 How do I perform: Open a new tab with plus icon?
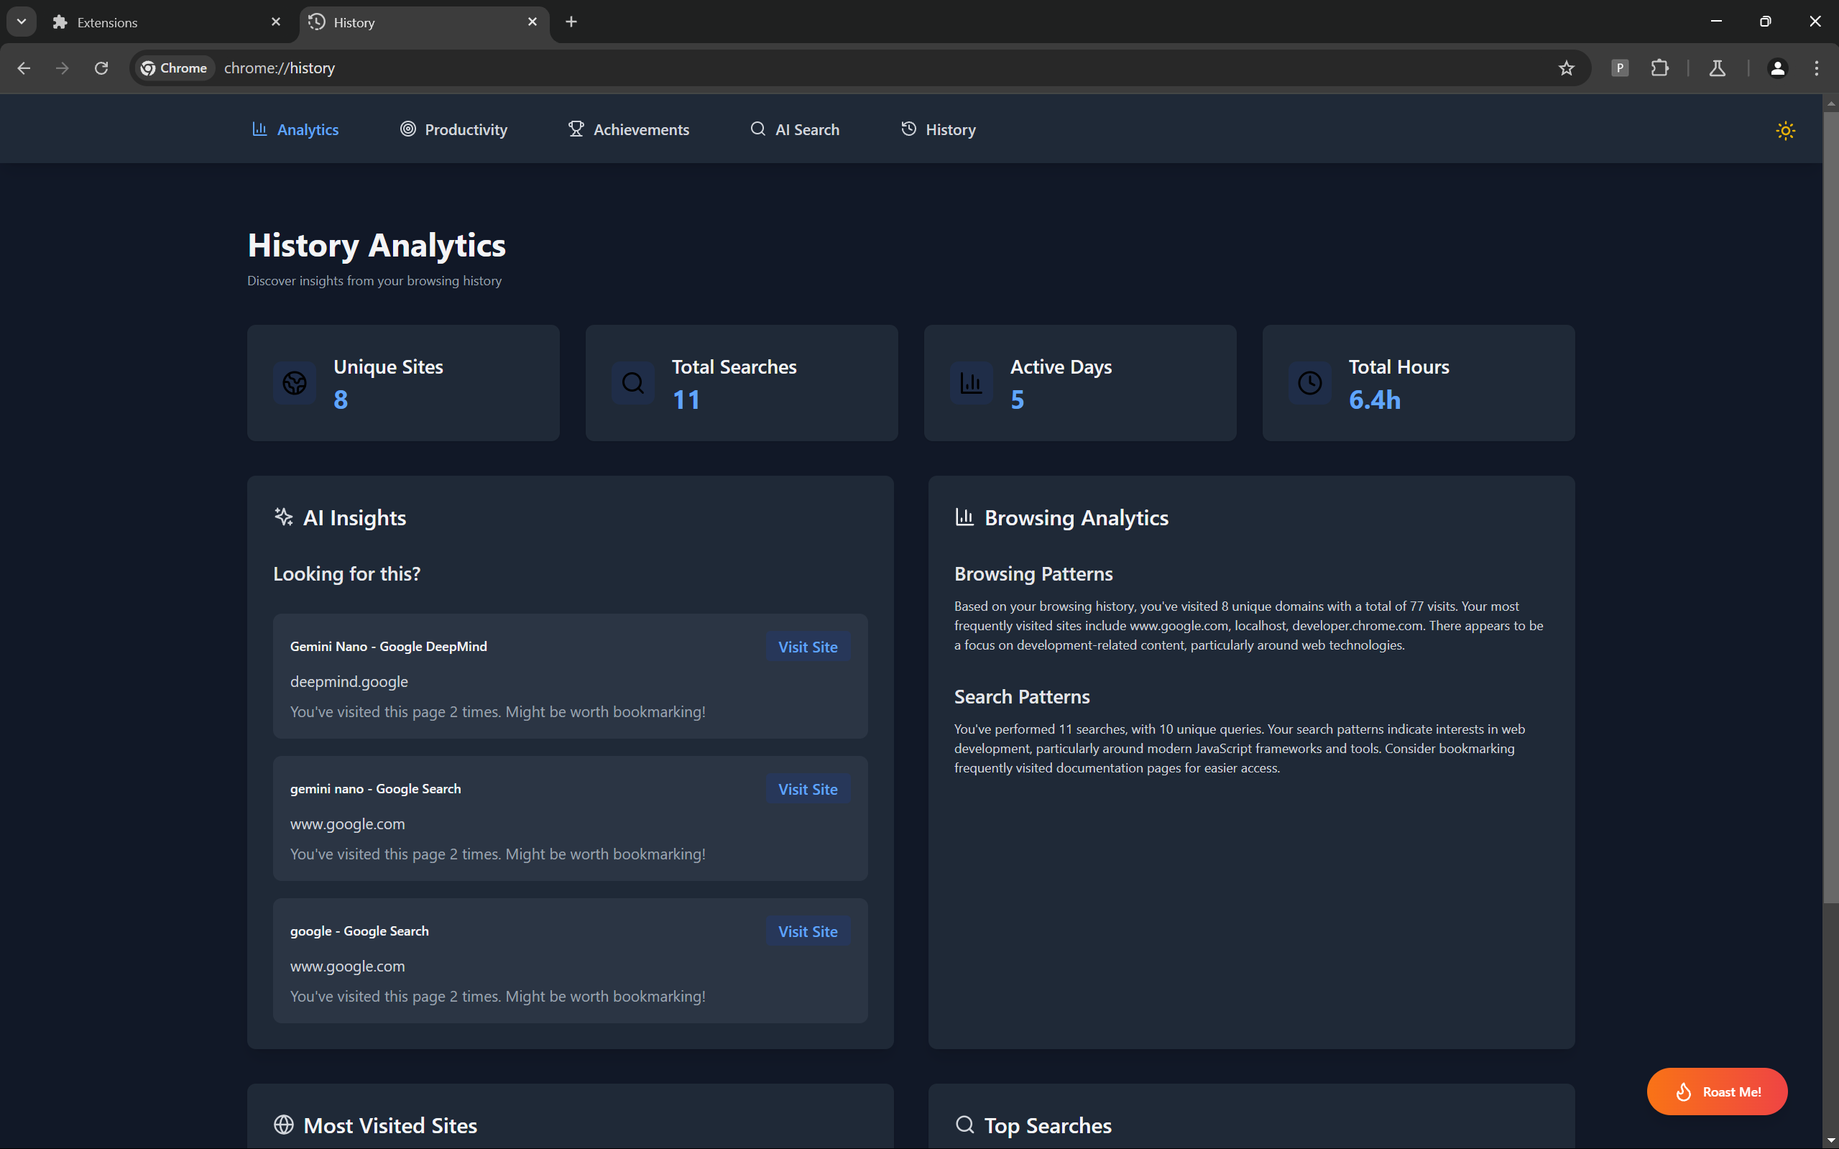click(571, 22)
